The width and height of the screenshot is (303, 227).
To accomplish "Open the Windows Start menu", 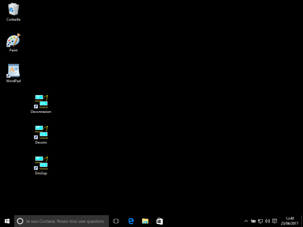I will (x=7, y=221).
